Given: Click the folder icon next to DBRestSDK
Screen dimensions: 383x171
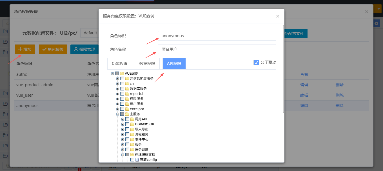Looking at the screenshot, I should [132, 124].
